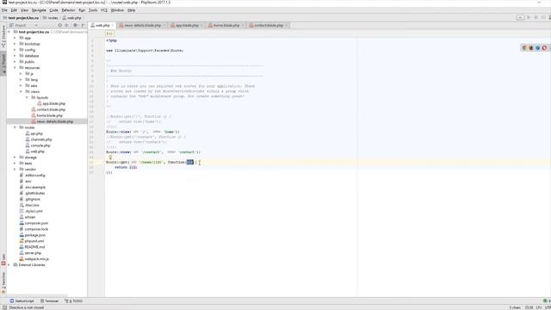
Task: Select console.php in the routes folder
Action: coord(38,146)
